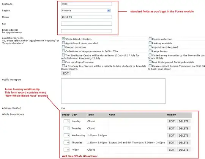Click the Modify column header

click(x=171, y=115)
